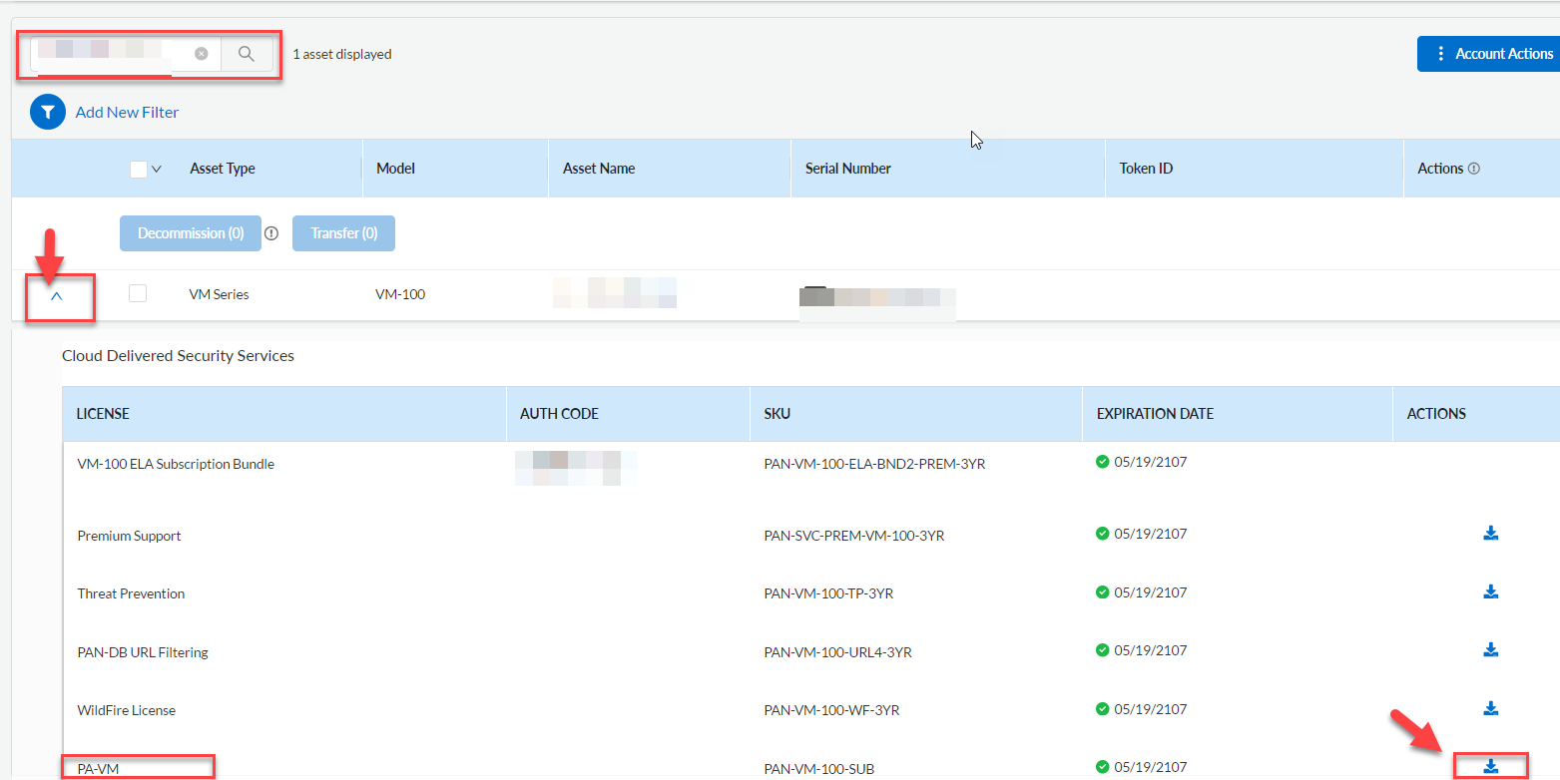
Task: Click SKU PAN-SVC-PREM-VM-100-3YR
Action: tap(854, 536)
